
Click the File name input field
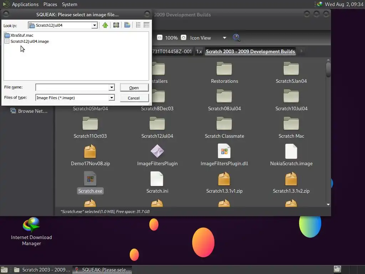click(72, 87)
